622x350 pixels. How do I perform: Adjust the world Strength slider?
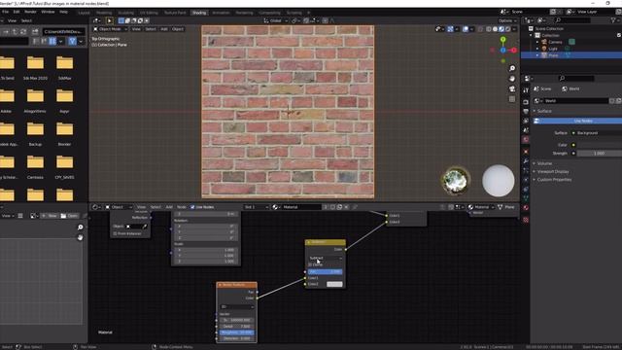[600, 154]
